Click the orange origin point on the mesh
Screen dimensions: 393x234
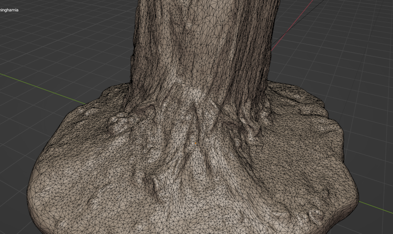[196, 143]
